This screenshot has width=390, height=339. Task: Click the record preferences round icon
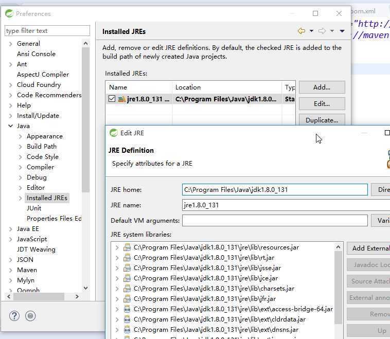[x=30, y=316]
